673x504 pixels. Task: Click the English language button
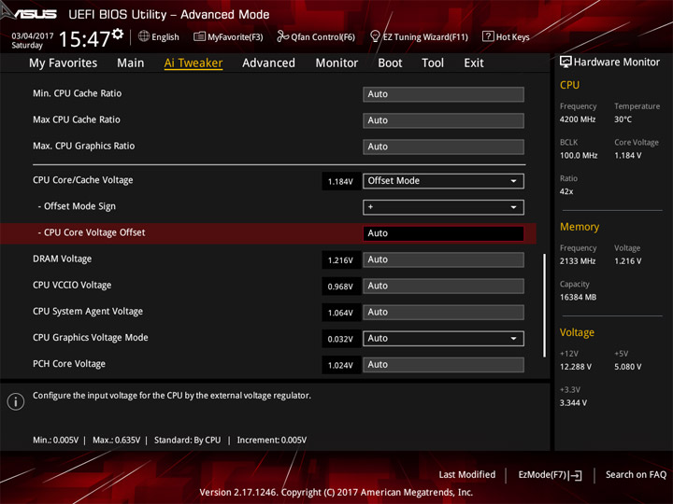tap(165, 36)
